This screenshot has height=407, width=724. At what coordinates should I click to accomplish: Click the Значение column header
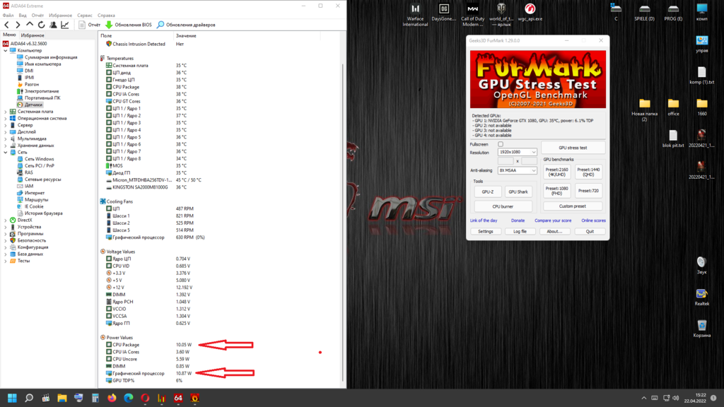point(186,35)
